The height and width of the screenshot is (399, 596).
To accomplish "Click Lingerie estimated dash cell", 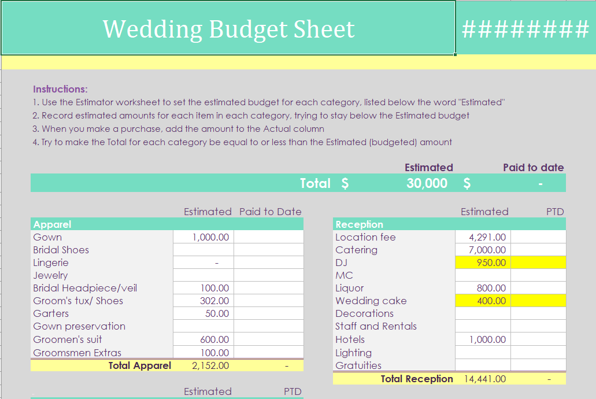I will click(203, 263).
